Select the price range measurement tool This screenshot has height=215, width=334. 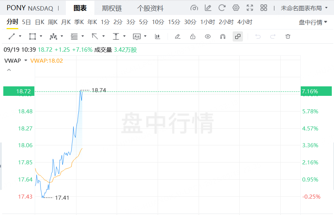coord(116,36)
